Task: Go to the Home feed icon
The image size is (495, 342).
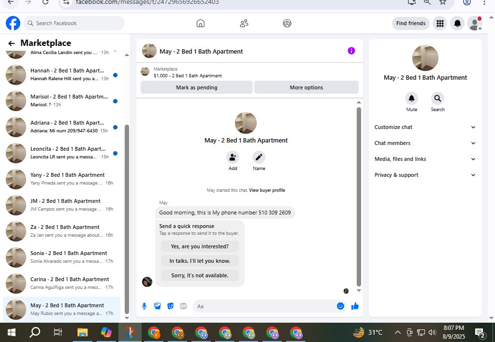Action: click(201, 23)
